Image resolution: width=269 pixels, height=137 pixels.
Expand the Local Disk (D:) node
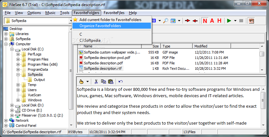[12, 105]
